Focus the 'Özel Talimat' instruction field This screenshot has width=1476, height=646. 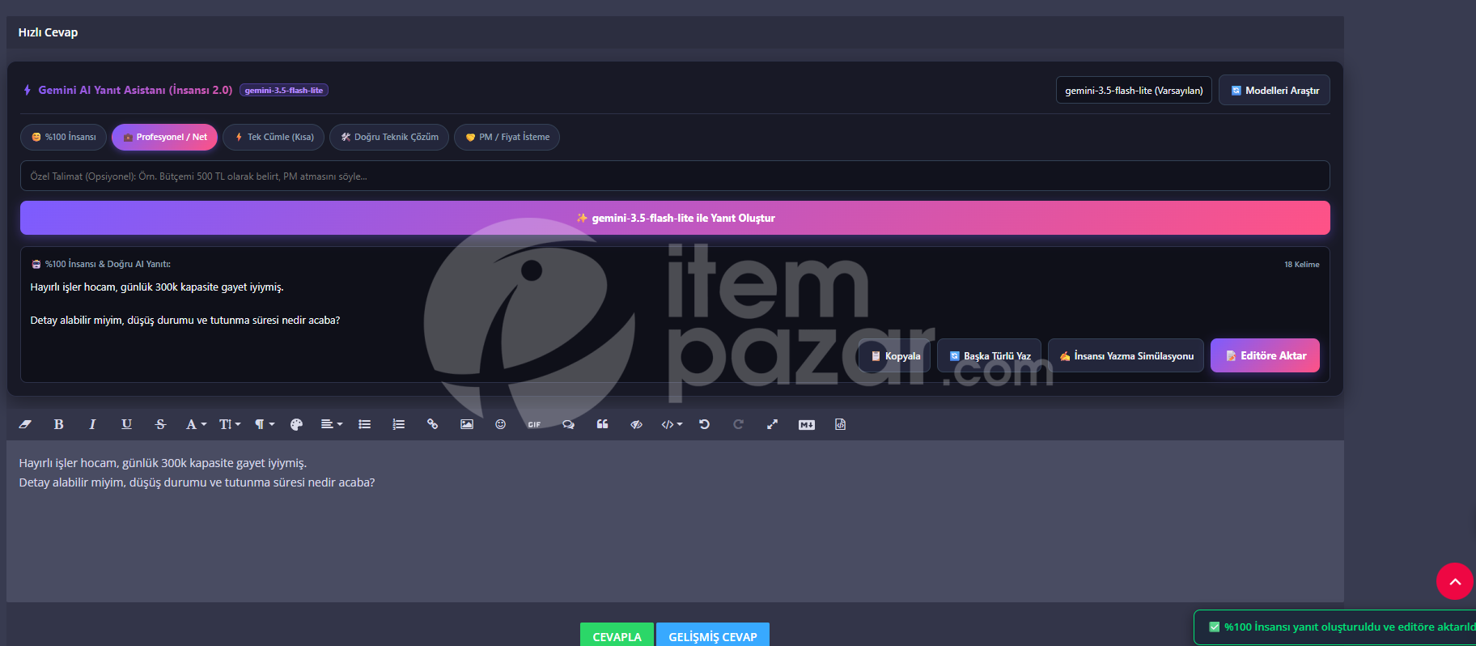pyautogui.click(x=675, y=176)
